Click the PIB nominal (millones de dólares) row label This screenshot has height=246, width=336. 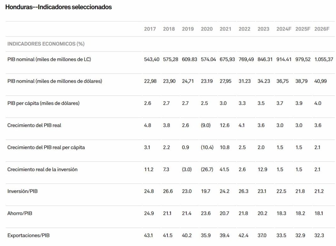coord(55,81)
